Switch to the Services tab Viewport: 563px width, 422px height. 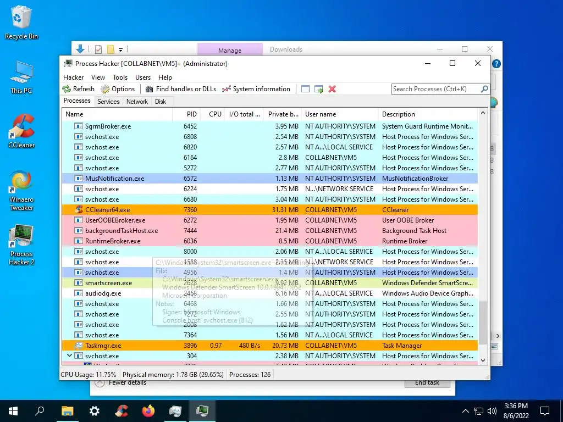[x=108, y=102]
